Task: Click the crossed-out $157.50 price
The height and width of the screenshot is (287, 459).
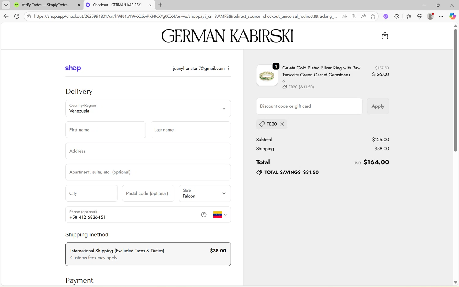Action: tap(382, 68)
